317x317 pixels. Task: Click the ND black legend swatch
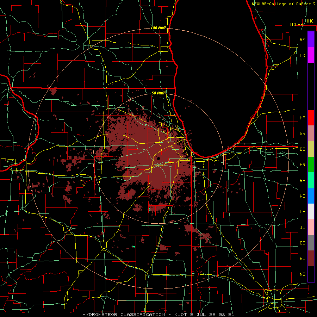click(x=311, y=274)
